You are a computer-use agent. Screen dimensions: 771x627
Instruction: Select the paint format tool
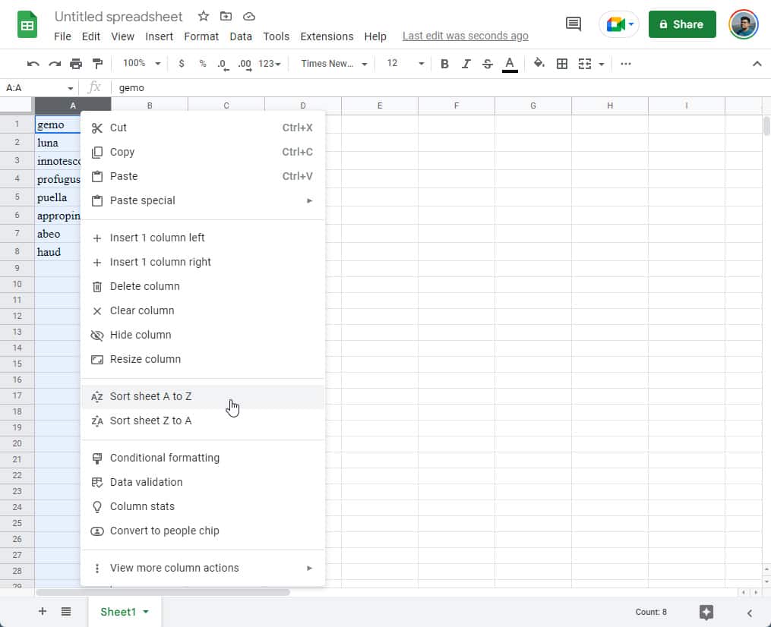point(97,64)
